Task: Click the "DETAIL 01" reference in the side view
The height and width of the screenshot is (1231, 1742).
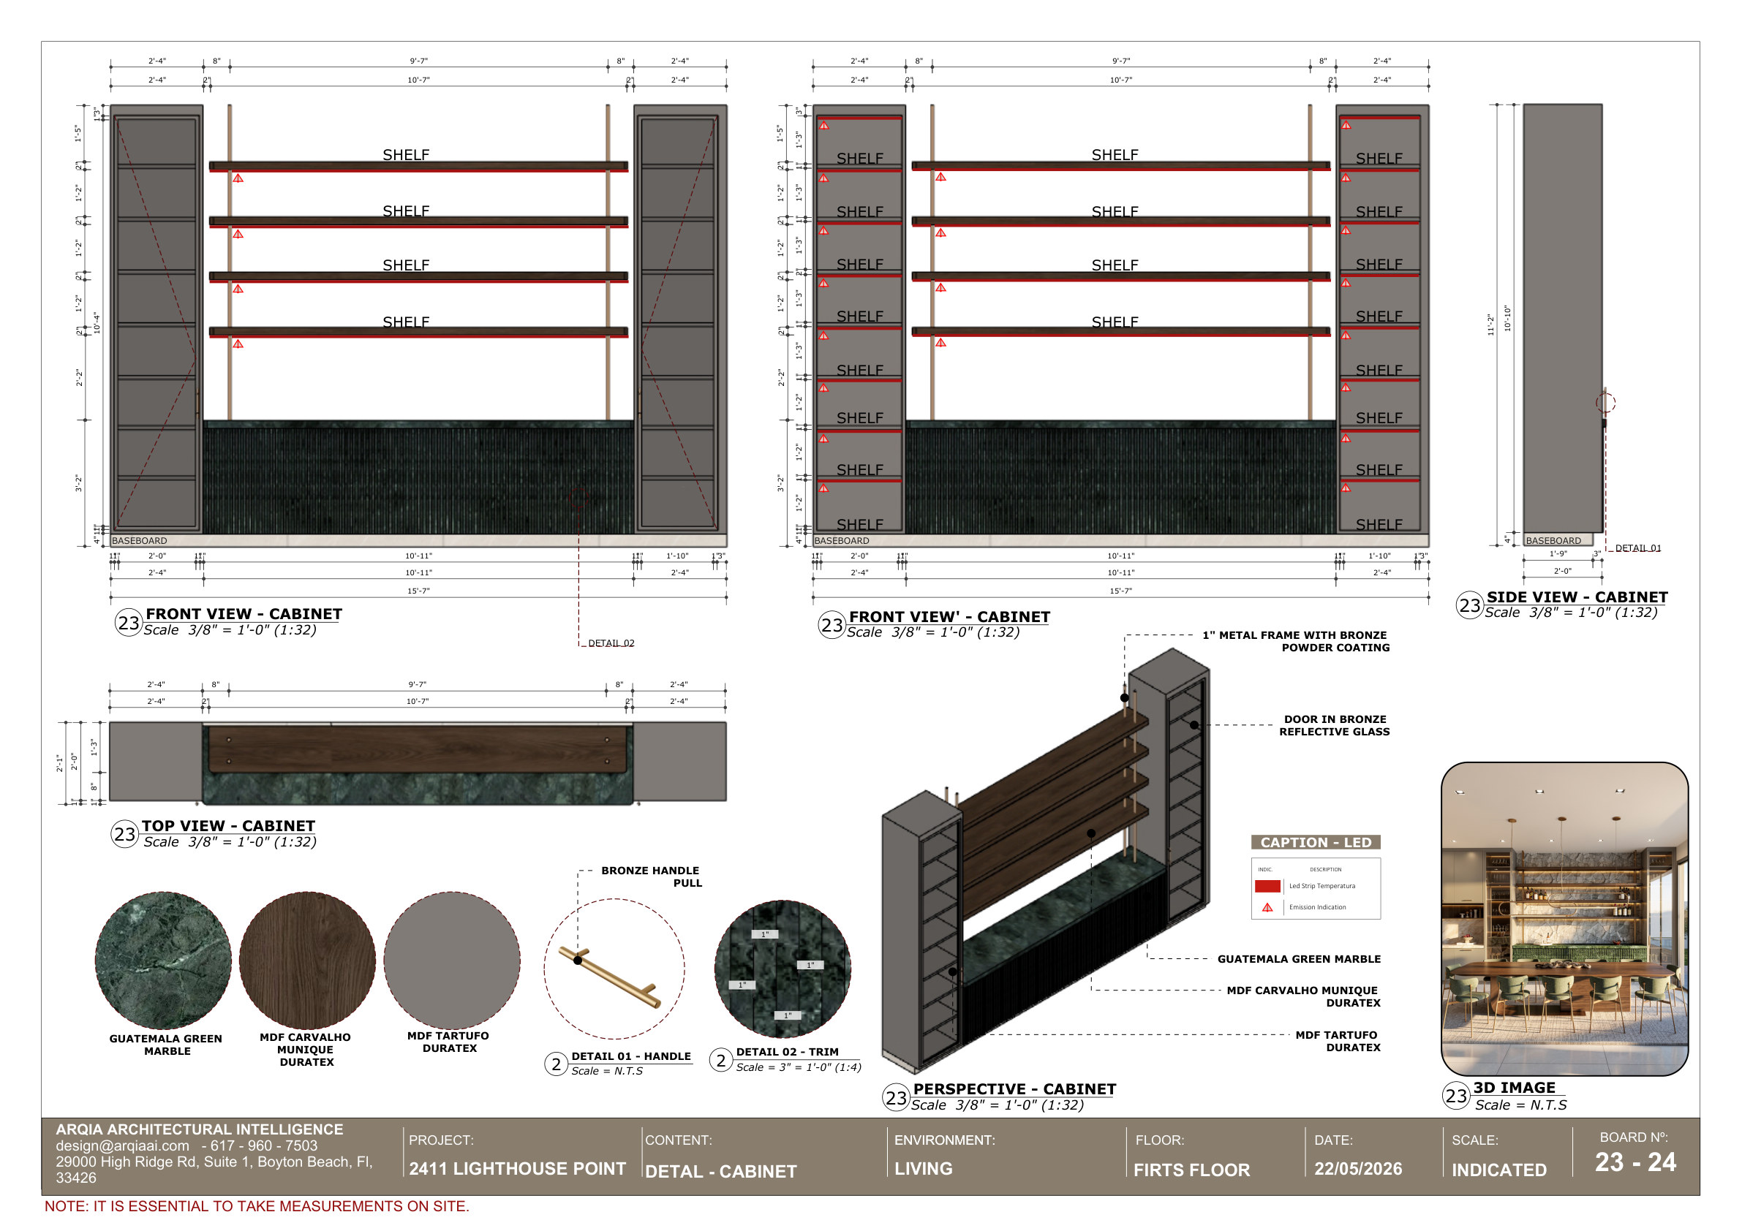Action: [1638, 548]
